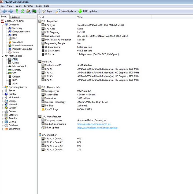Collapse the Computer tree node
The image size is (193, 194).
3,25
